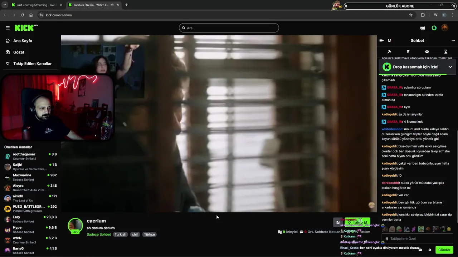The width and height of the screenshot is (458, 257).
Task: Click the KICK logo
Action: (26, 28)
